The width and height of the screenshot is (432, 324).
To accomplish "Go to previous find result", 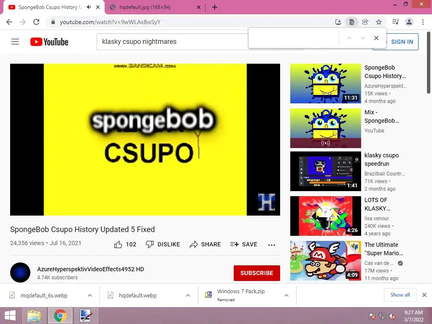I will [x=349, y=38].
